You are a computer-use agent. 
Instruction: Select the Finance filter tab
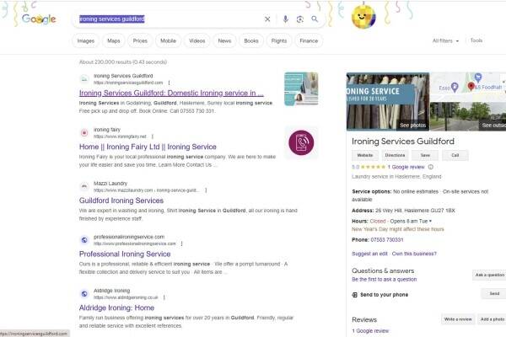click(x=309, y=41)
